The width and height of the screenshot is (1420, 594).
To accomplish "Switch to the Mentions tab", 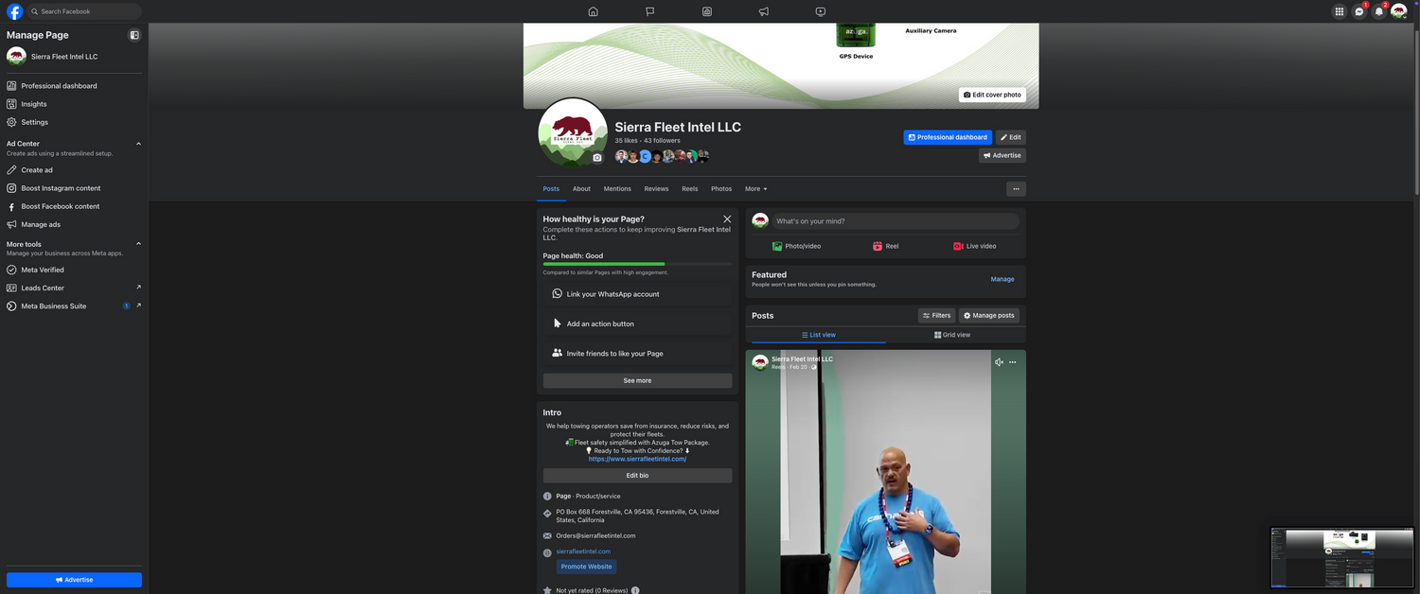I will 617,188.
